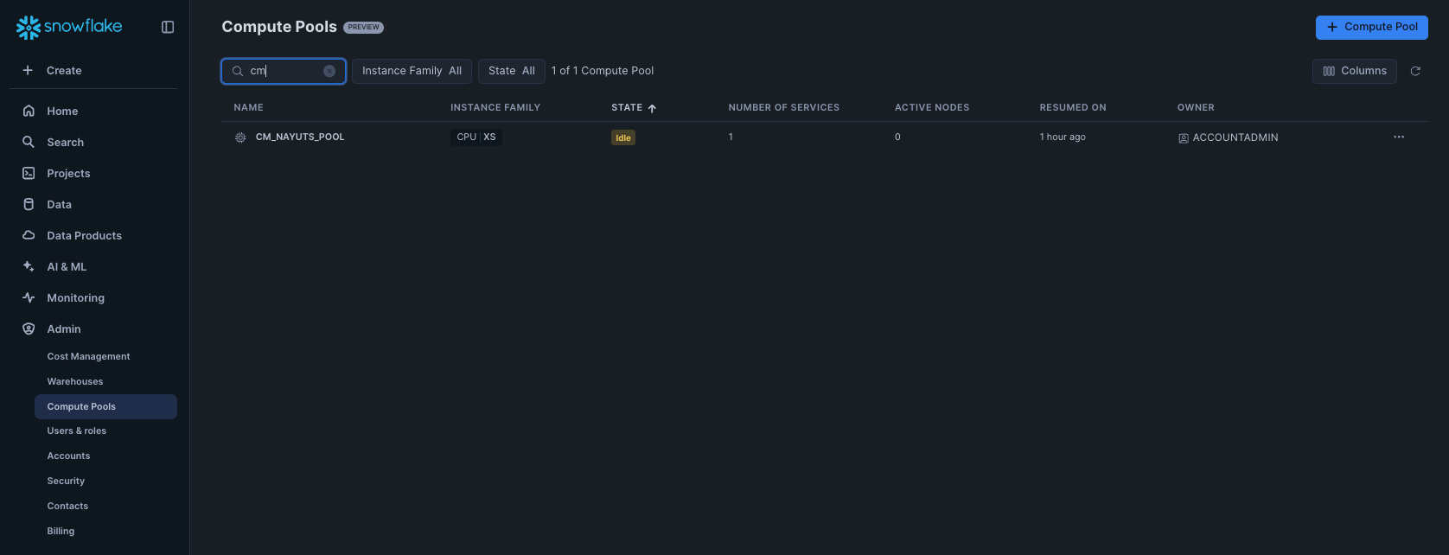Open the Columns chooser

[1355, 71]
